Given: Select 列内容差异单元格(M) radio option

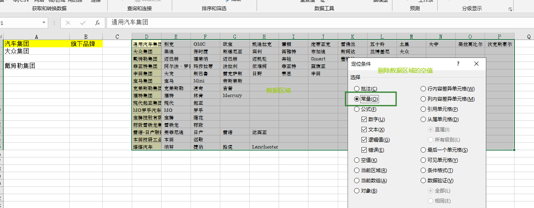Looking at the screenshot, I should pyautogui.click(x=448, y=99).
